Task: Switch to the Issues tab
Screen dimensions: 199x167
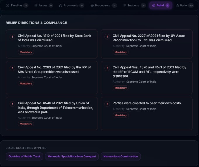Action: [x=44, y=6]
